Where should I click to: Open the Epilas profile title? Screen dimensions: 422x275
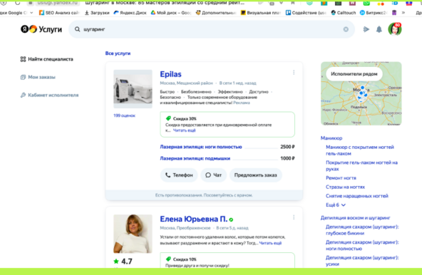(x=170, y=74)
